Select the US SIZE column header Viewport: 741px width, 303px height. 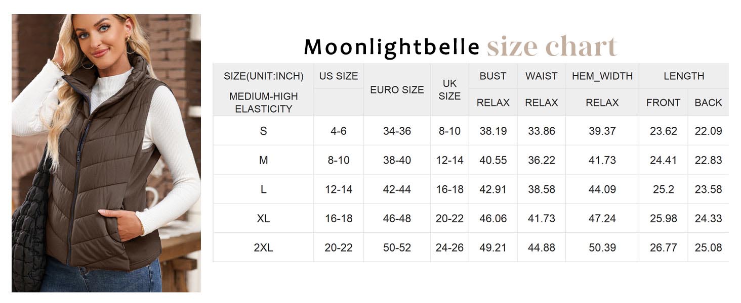[x=339, y=76]
